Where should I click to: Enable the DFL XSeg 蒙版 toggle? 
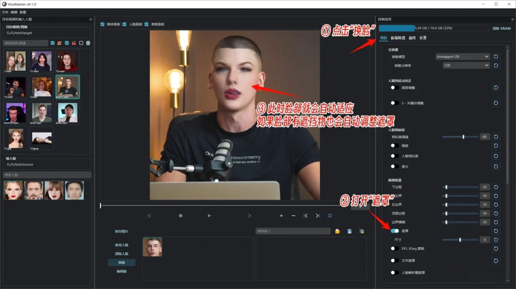tap(395, 248)
